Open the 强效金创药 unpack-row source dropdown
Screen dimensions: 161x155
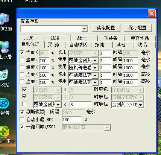click(58, 105)
